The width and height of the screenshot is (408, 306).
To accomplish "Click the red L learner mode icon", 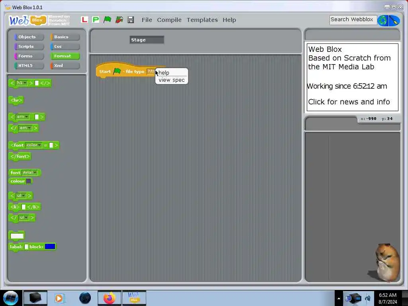I will tap(84, 20).
